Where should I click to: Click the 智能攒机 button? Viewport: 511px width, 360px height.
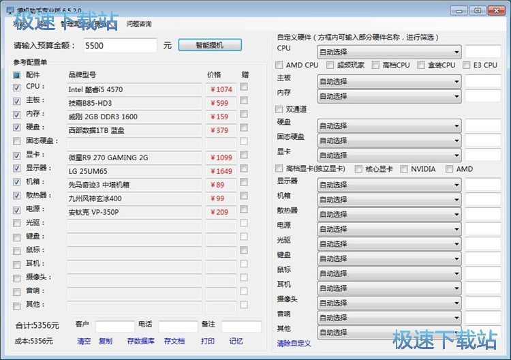coord(210,45)
